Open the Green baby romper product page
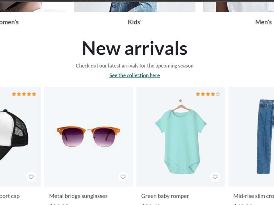This screenshot has height=205, width=274. tap(165, 196)
